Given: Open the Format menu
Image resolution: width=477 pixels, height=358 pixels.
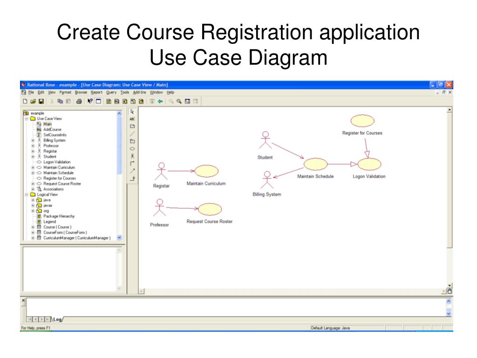Looking at the screenshot, I should point(65,92).
